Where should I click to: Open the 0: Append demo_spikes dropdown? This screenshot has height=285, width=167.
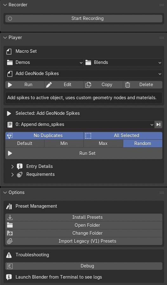(80, 124)
